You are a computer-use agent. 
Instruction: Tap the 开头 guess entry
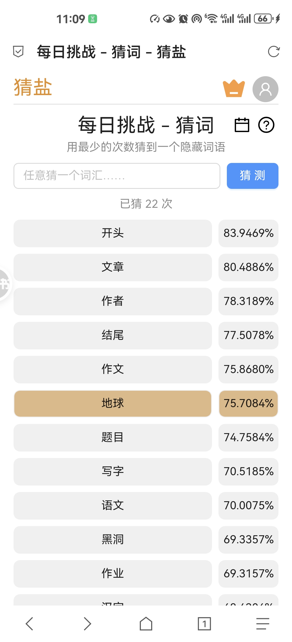coord(112,233)
